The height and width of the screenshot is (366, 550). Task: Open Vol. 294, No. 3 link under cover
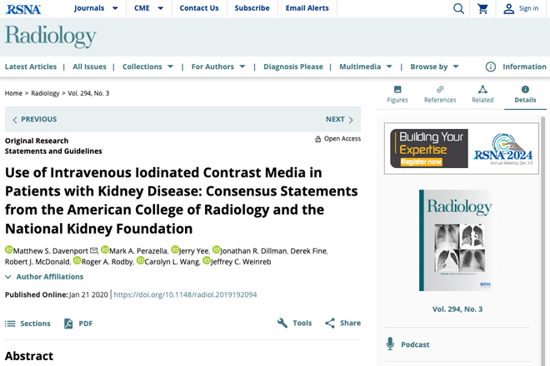457,309
